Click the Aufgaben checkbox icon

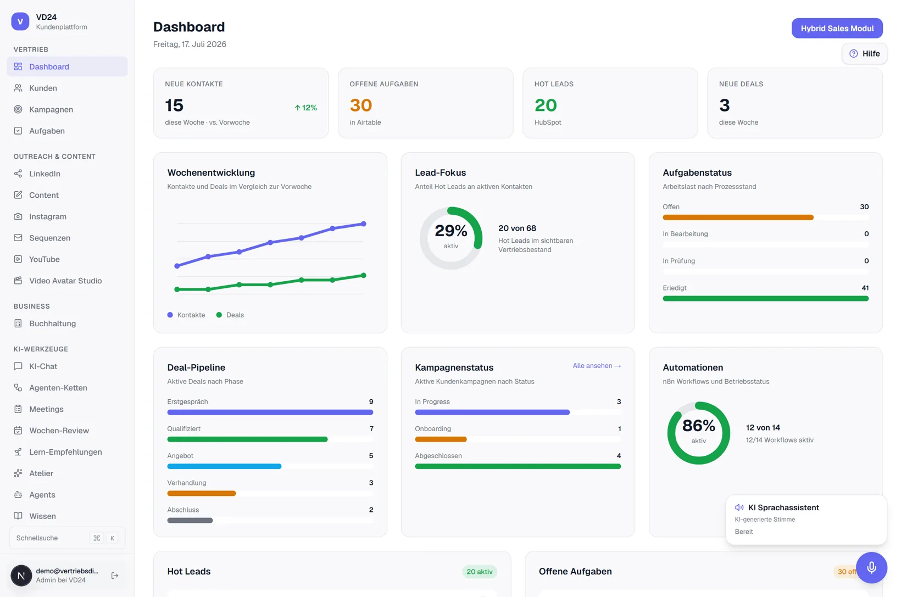tap(18, 131)
